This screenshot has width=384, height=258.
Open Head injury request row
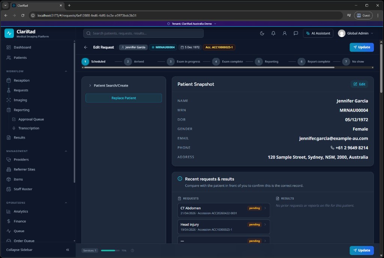click(223, 227)
